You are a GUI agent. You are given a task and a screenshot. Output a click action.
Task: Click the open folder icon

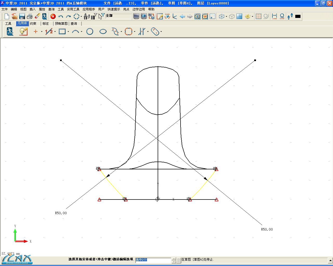coord(15,16)
